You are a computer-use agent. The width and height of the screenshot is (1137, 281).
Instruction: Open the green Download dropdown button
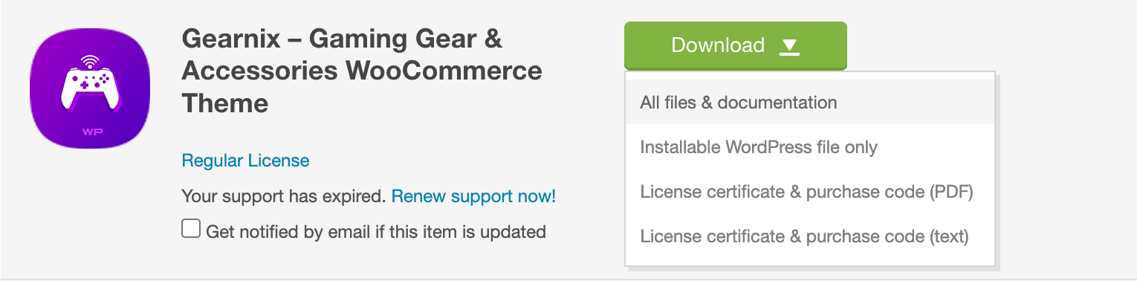(x=735, y=45)
